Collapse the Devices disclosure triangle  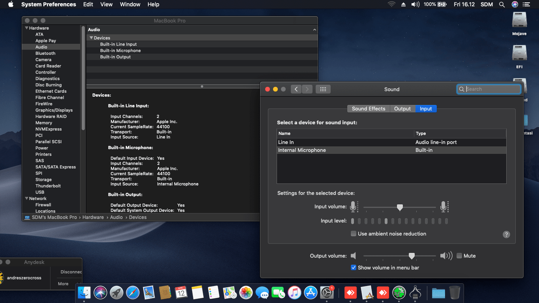91,38
